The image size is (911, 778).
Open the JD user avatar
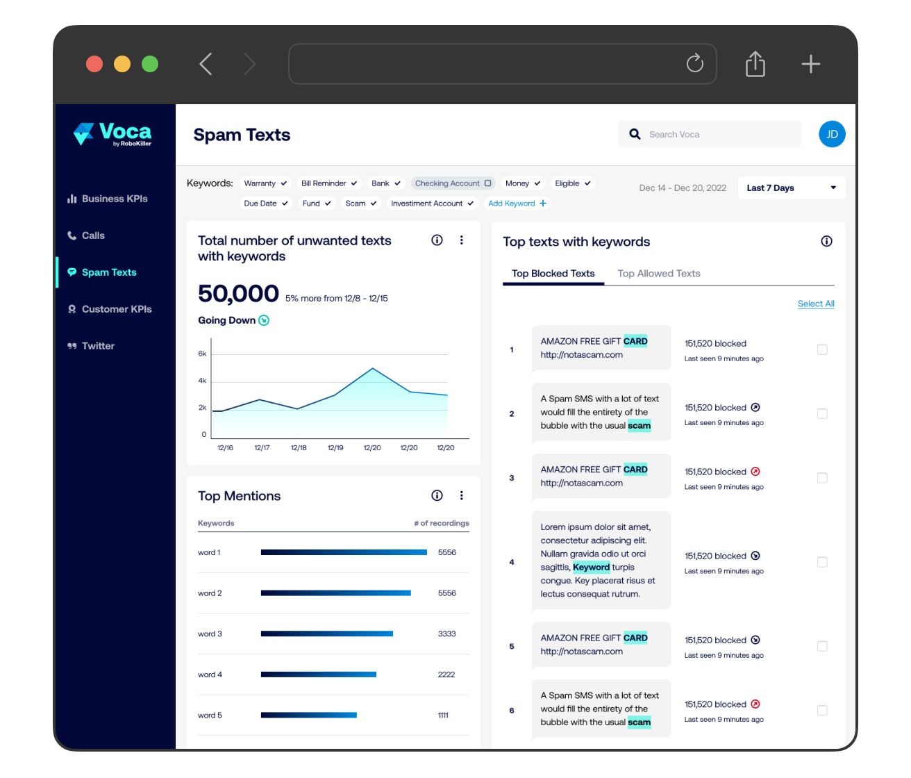pyautogui.click(x=832, y=134)
